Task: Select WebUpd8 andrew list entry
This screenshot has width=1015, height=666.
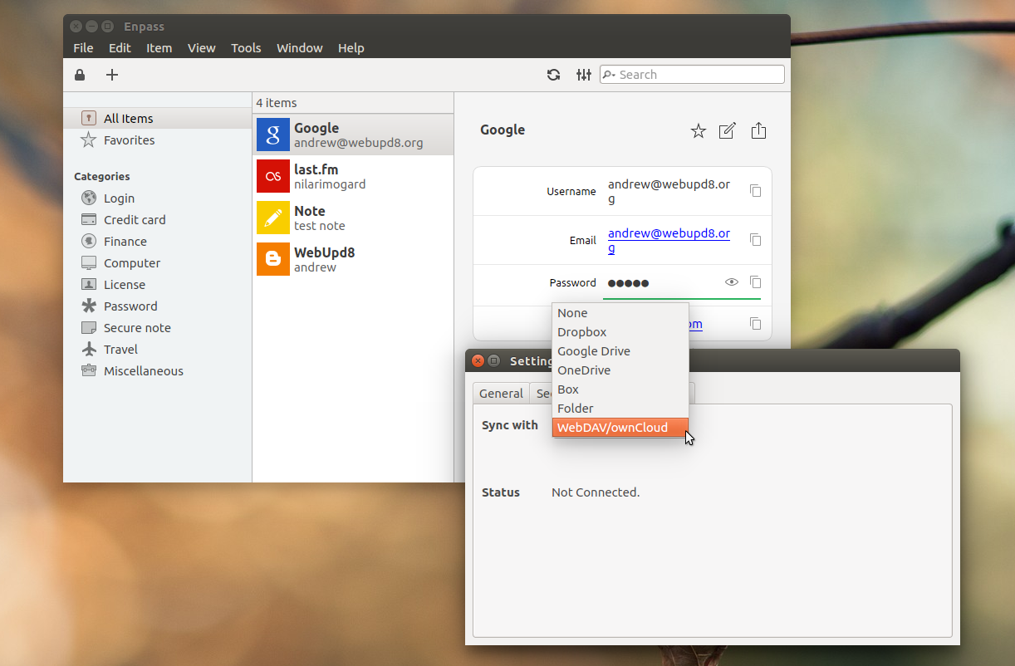Action: click(x=353, y=259)
